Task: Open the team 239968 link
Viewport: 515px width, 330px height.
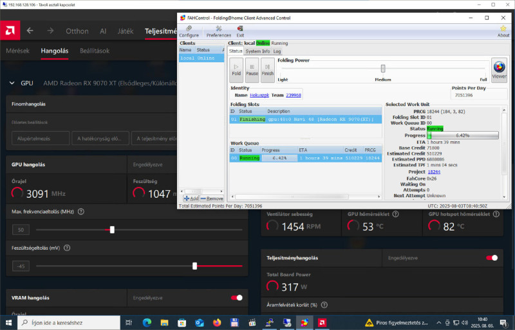Action: tap(294, 96)
